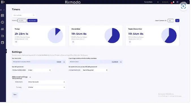Image resolution: width=192 pixels, height=106 pixels.
Task: Open the Period Starts dropdown
Action: pyautogui.click(x=46, y=82)
